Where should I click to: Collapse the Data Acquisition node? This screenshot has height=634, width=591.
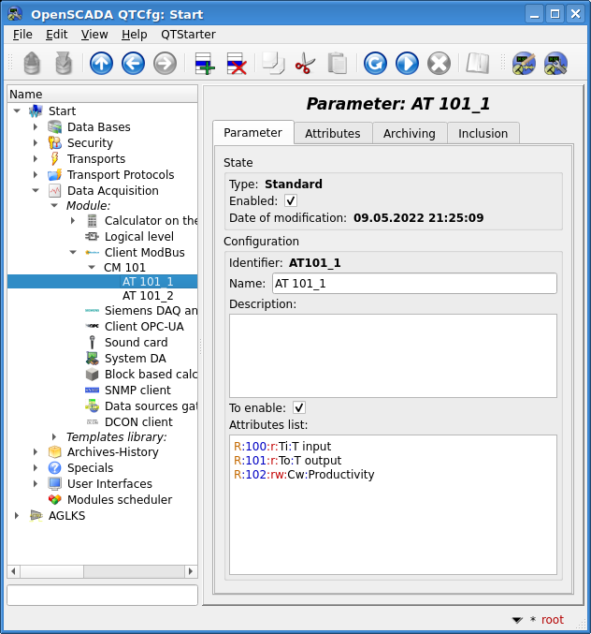tap(36, 190)
